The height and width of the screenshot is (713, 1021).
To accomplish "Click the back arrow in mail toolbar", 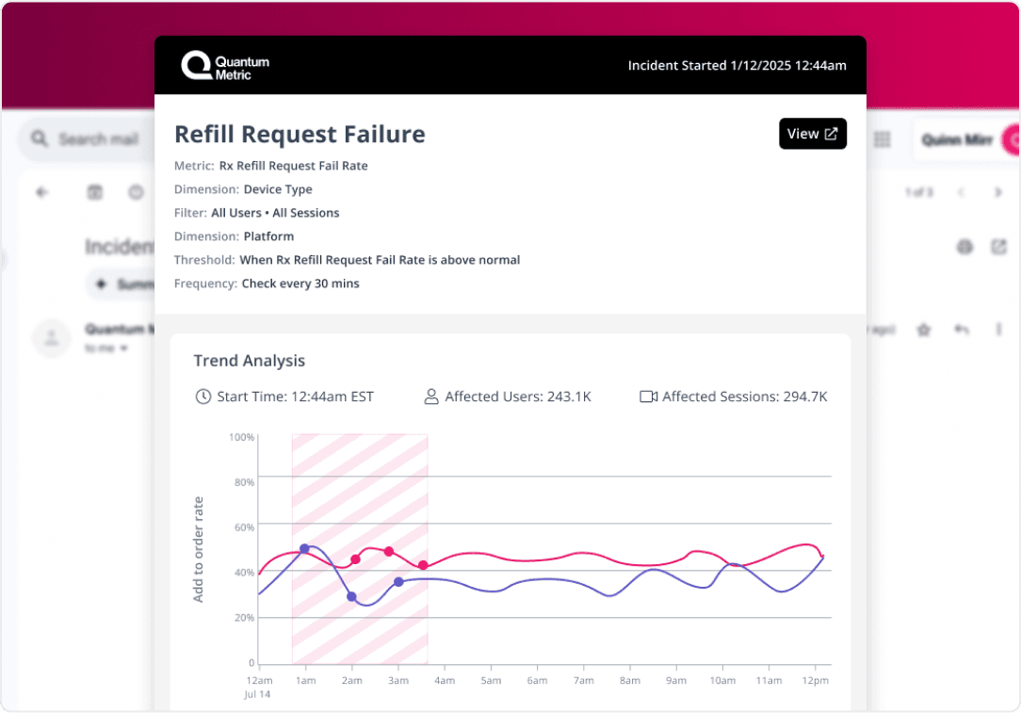I will click(x=41, y=192).
